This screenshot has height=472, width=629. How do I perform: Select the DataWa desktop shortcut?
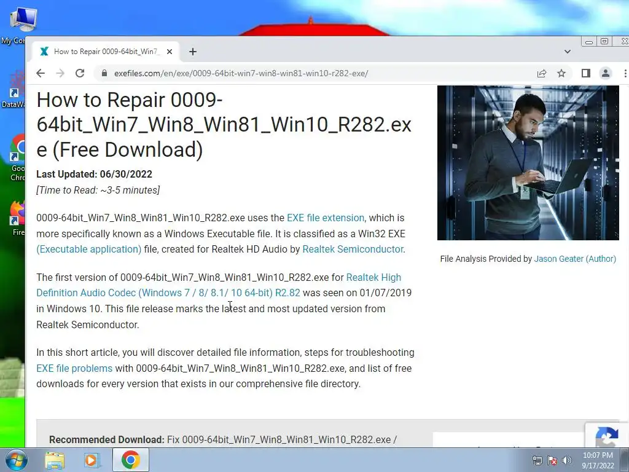14,90
